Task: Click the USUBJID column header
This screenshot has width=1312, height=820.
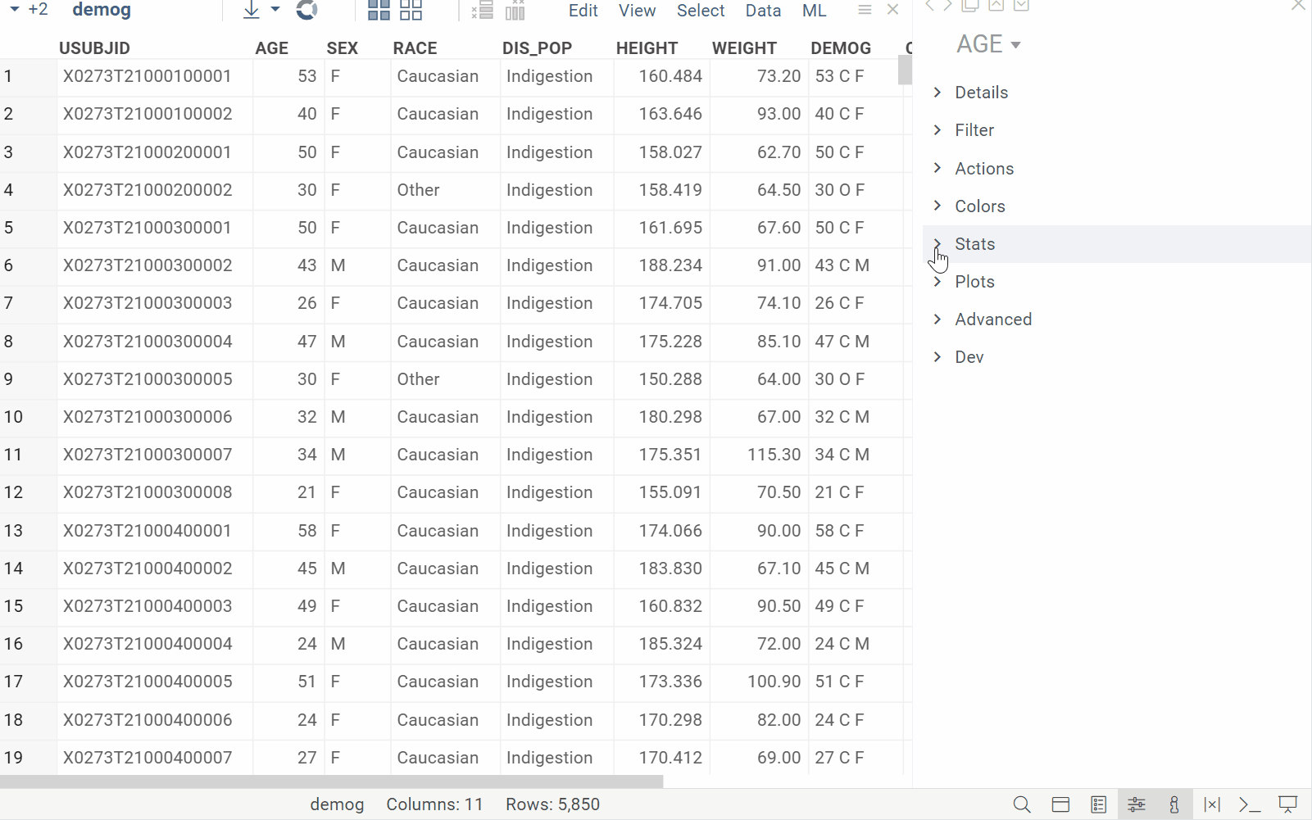Action: (94, 48)
